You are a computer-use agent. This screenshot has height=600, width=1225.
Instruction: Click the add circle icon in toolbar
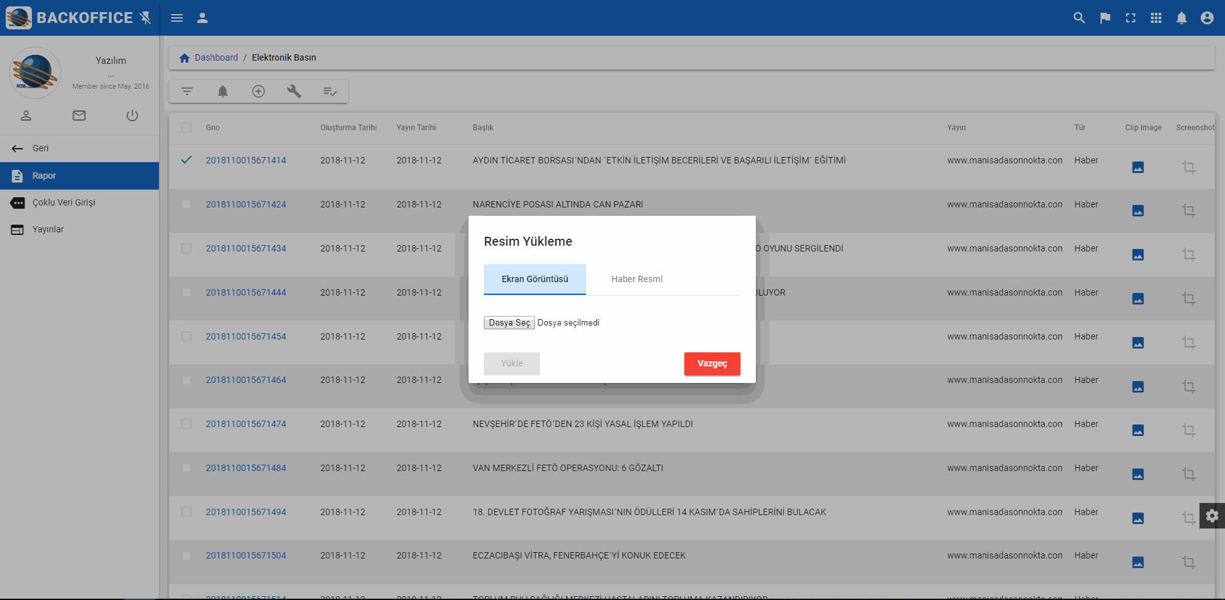click(x=259, y=91)
